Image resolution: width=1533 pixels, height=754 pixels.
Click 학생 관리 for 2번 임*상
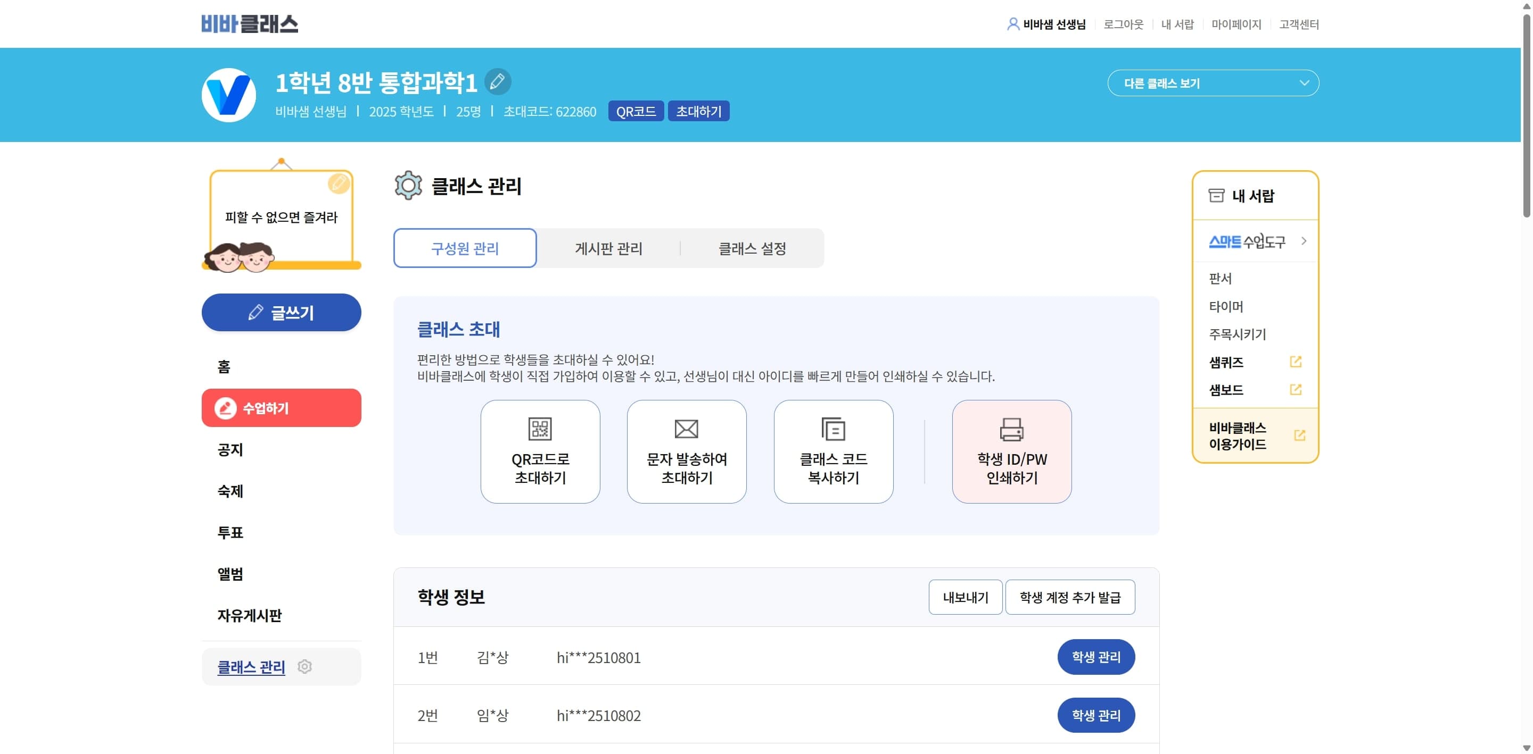[x=1096, y=715]
